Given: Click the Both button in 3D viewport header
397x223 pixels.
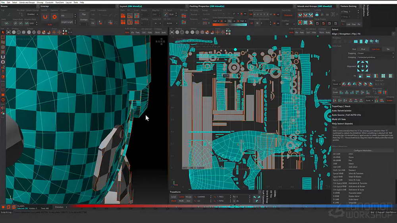Looking at the screenshot, I should click(127, 32).
